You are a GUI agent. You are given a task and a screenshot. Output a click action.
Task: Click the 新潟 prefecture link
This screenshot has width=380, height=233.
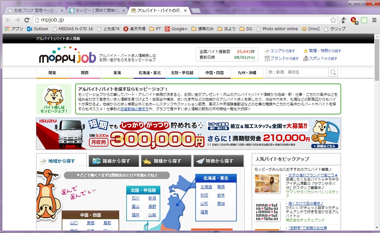(152, 198)
